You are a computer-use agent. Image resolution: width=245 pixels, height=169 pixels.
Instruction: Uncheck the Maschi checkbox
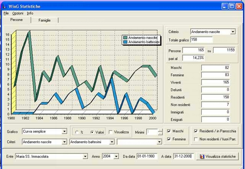[x=169, y=131]
